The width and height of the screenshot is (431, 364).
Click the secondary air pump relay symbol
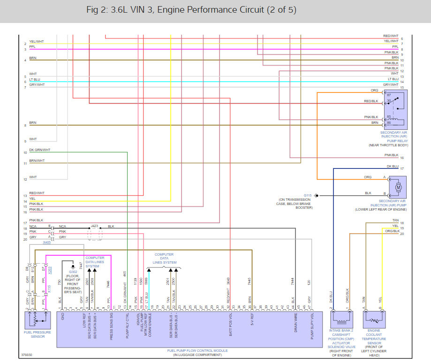click(x=396, y=110)
